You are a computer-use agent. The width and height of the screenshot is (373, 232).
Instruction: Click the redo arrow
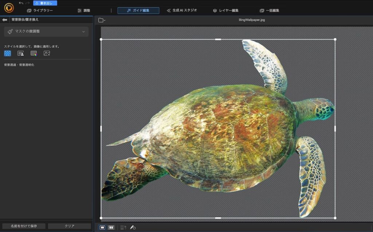tap(27, 3)
